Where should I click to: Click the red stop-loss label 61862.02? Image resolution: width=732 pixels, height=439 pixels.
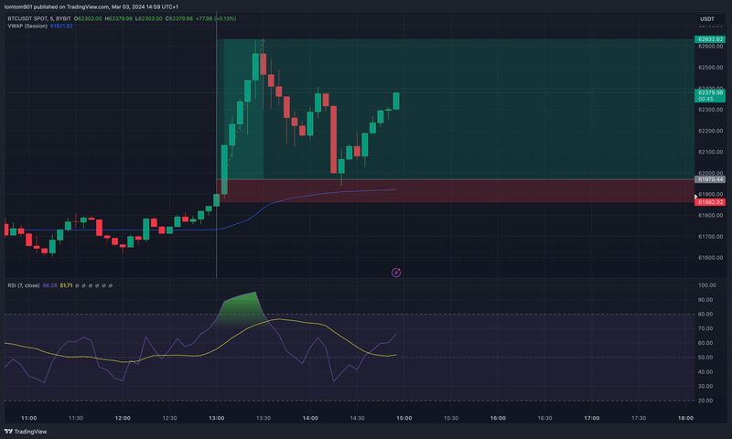pyautogui.click(x=710, y=202)
